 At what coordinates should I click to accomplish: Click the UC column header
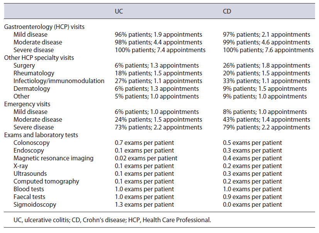(x=119, y=11)
